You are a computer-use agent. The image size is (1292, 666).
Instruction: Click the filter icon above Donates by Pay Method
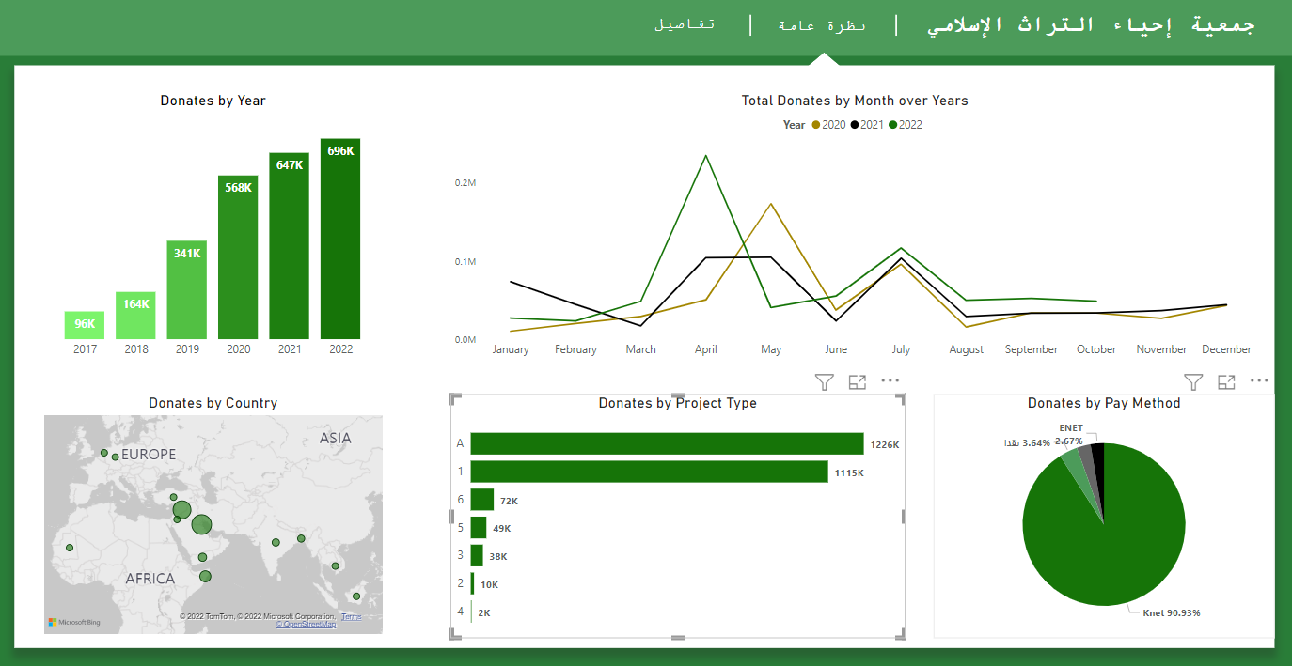coord(1193,382)
